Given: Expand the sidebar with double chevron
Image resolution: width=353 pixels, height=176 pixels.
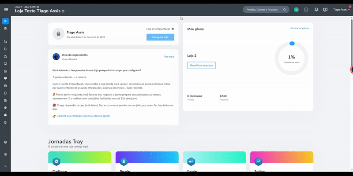Looking at the screenshot, I should coord(5,166).
